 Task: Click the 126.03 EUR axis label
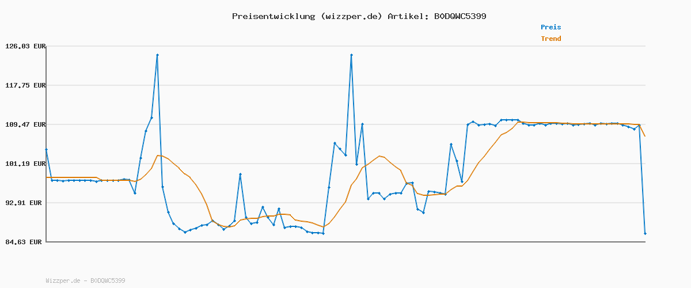click(25, 46)
